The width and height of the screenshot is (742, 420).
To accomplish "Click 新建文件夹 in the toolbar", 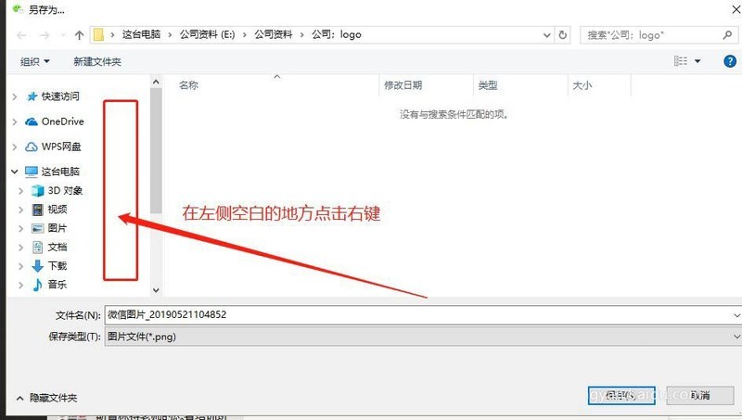I will click(97, 61).
